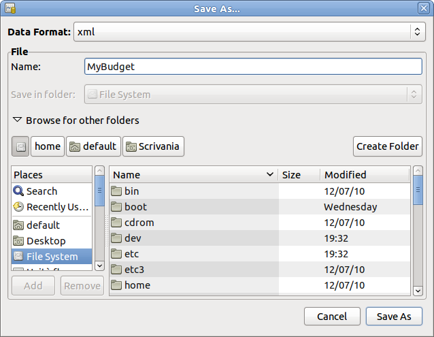Sort files by the Modified column
The height and width of the screenshot is (337, 434).
tap(365, 175)
